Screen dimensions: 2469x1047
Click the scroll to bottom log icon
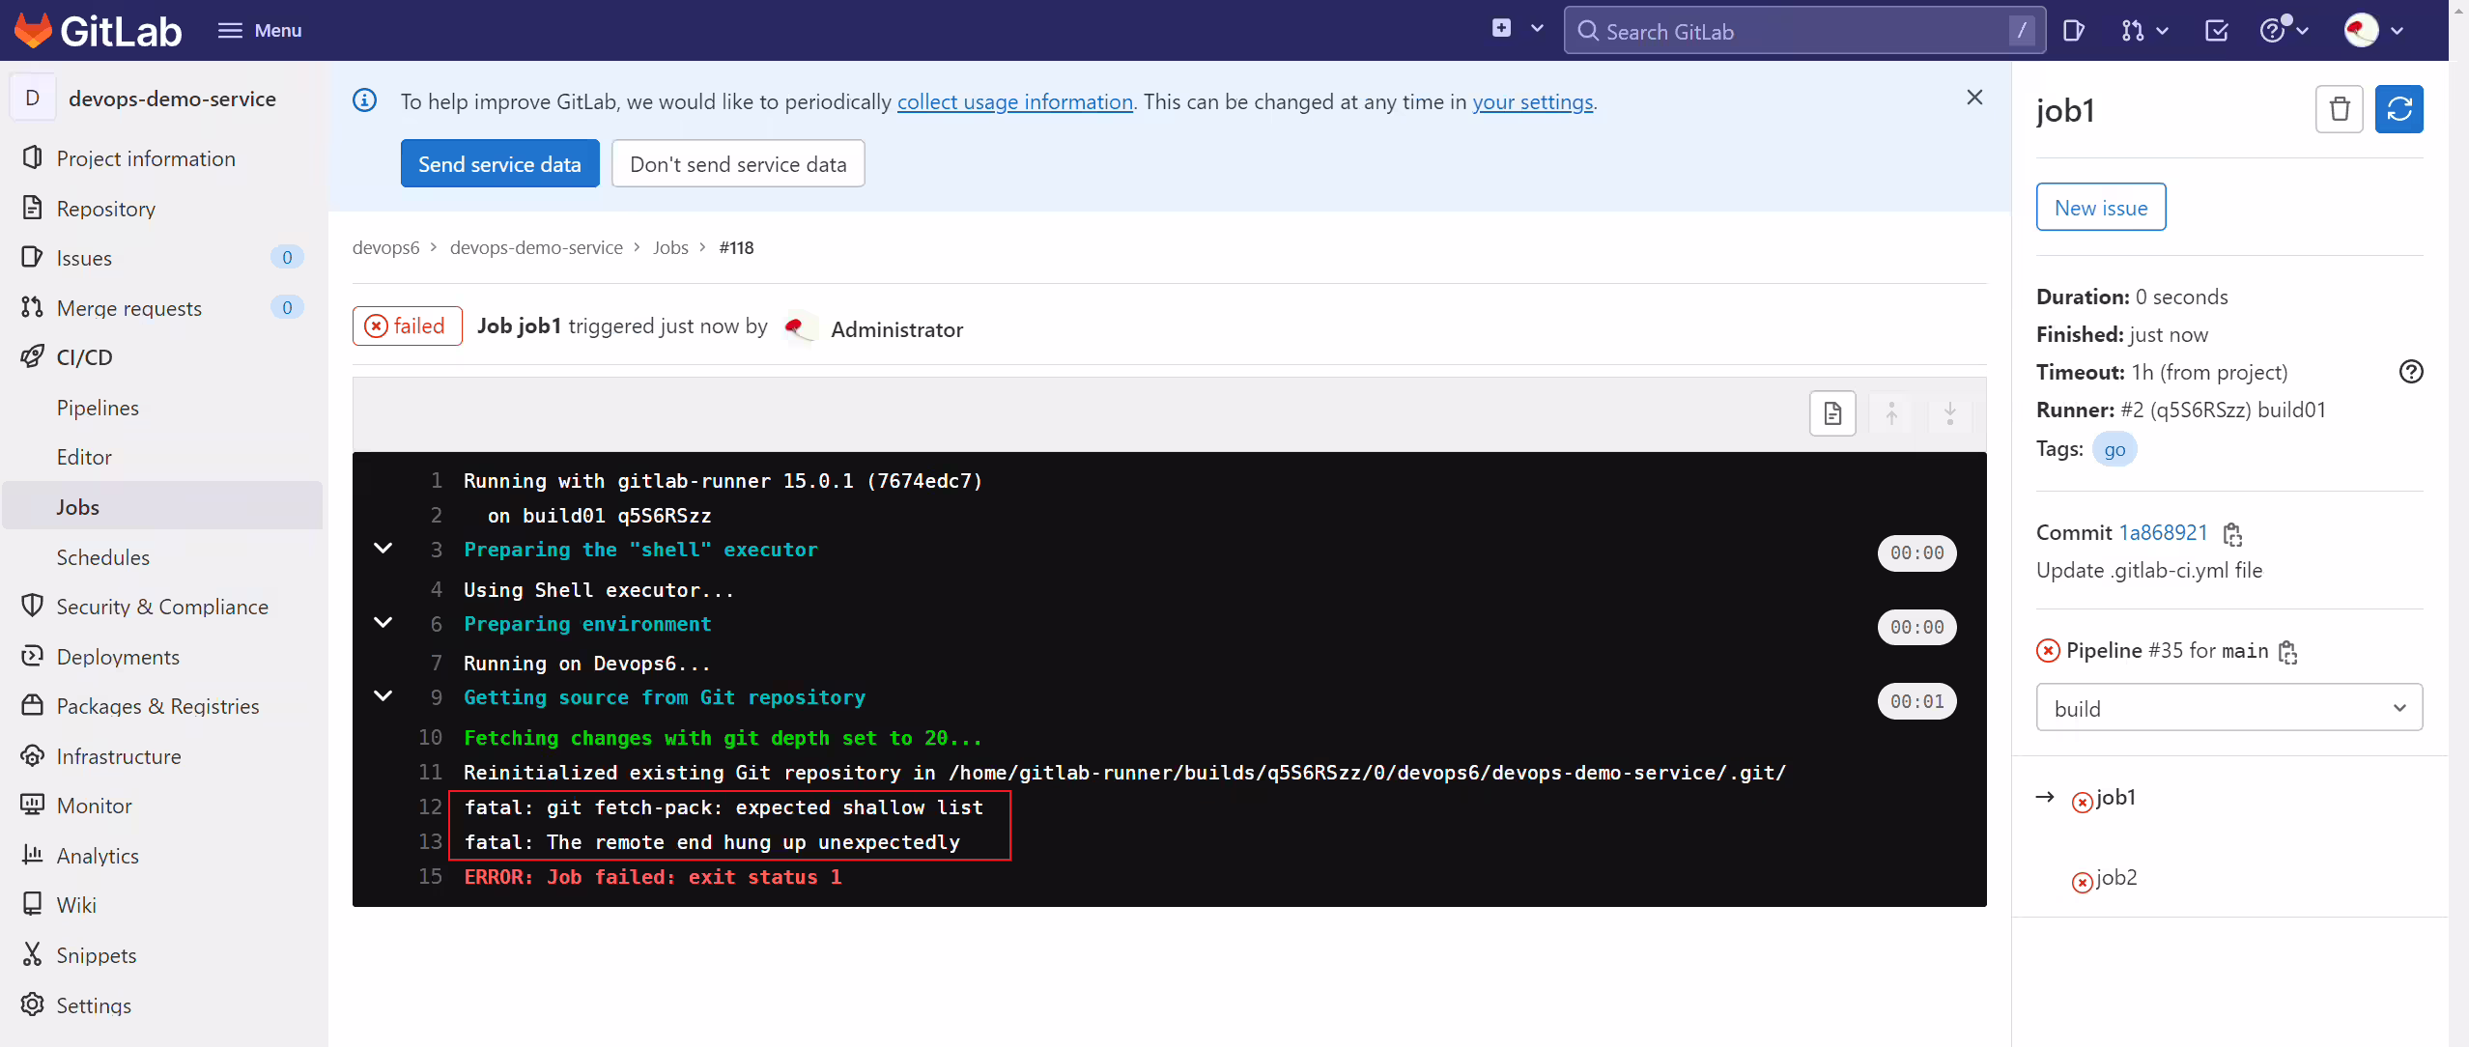click(1949, 414)
